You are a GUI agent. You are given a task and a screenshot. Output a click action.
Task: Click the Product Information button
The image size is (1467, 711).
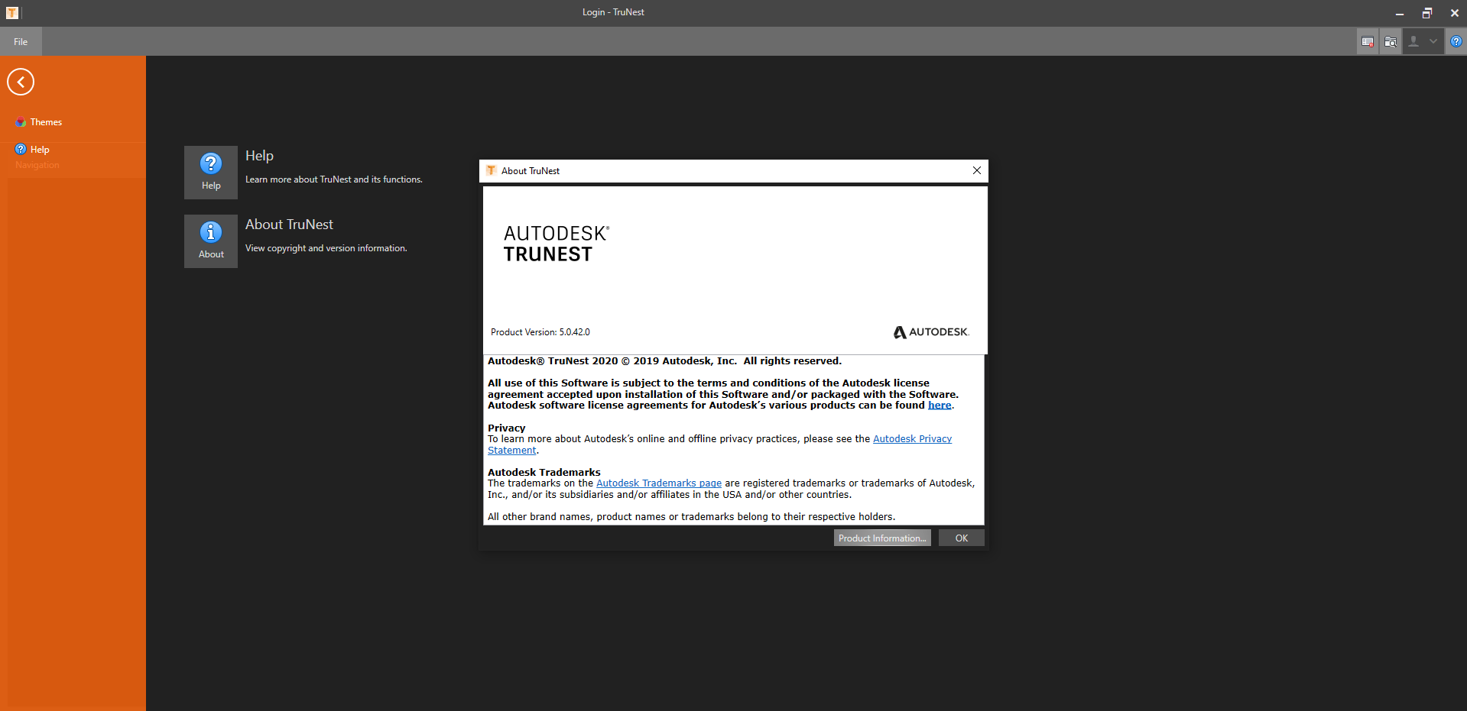[882, 538]
